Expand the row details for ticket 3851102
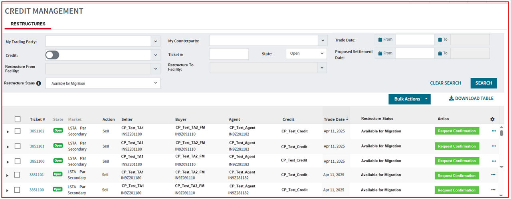This screenshot has width=511, height=199. 7,132
